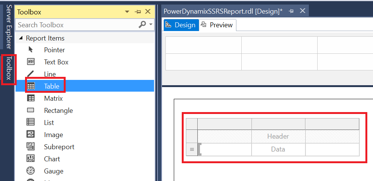Choose the Rectangle item icon
The image size is (373, 181).
[31, 110]
